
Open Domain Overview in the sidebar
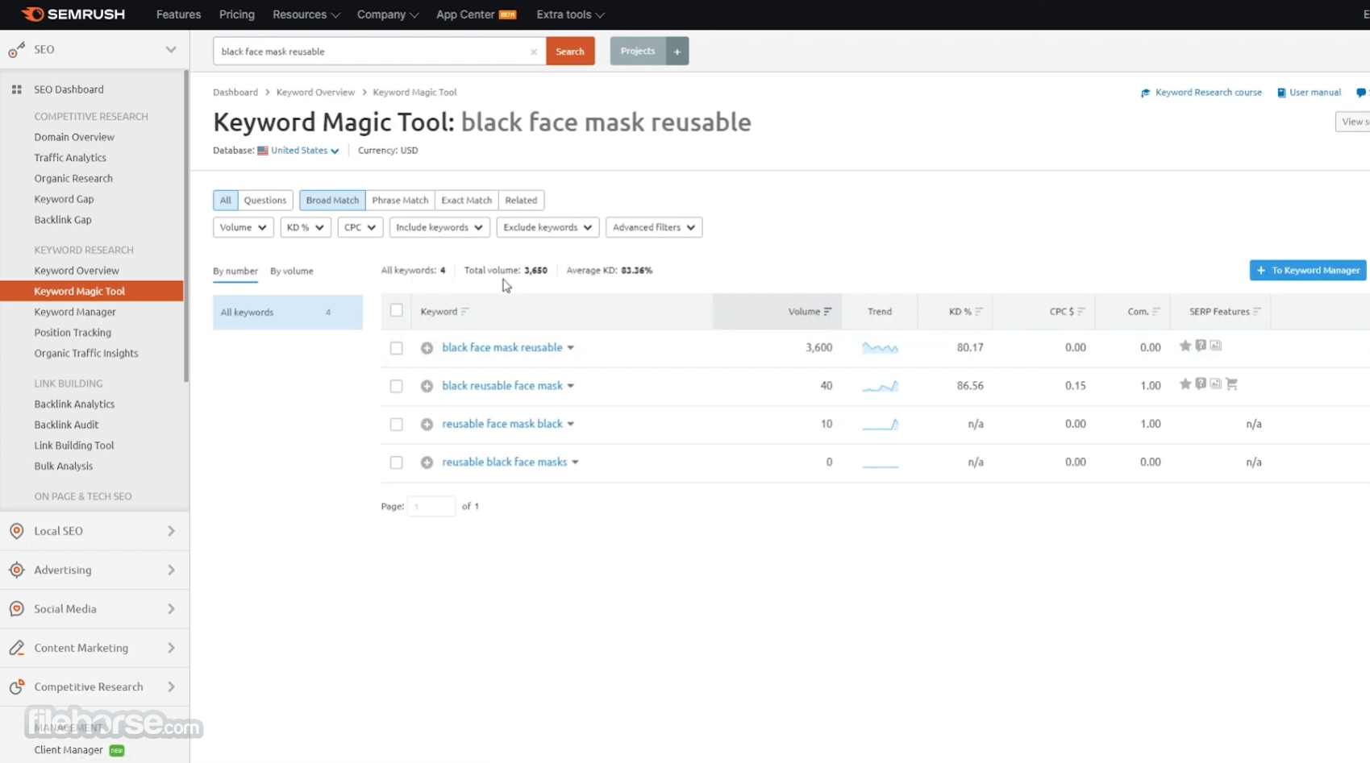pyautogui.click(x=74, y=137)
